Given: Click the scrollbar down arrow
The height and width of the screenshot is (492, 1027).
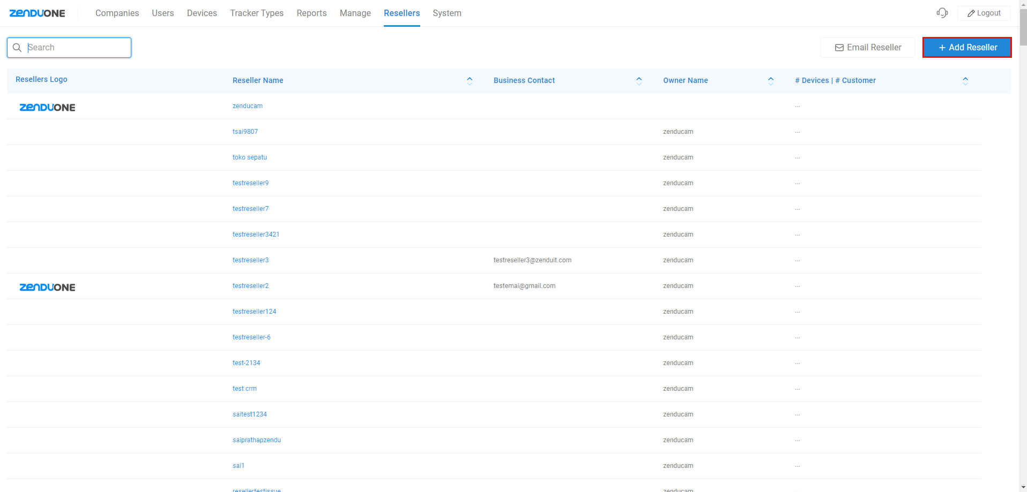Looking at the screenshot, I should tap(1023, 488).
